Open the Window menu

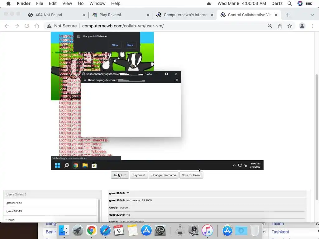(98, 3)
